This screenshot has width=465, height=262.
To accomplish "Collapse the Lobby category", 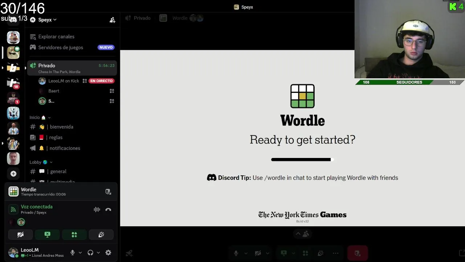I will [41, 162].
